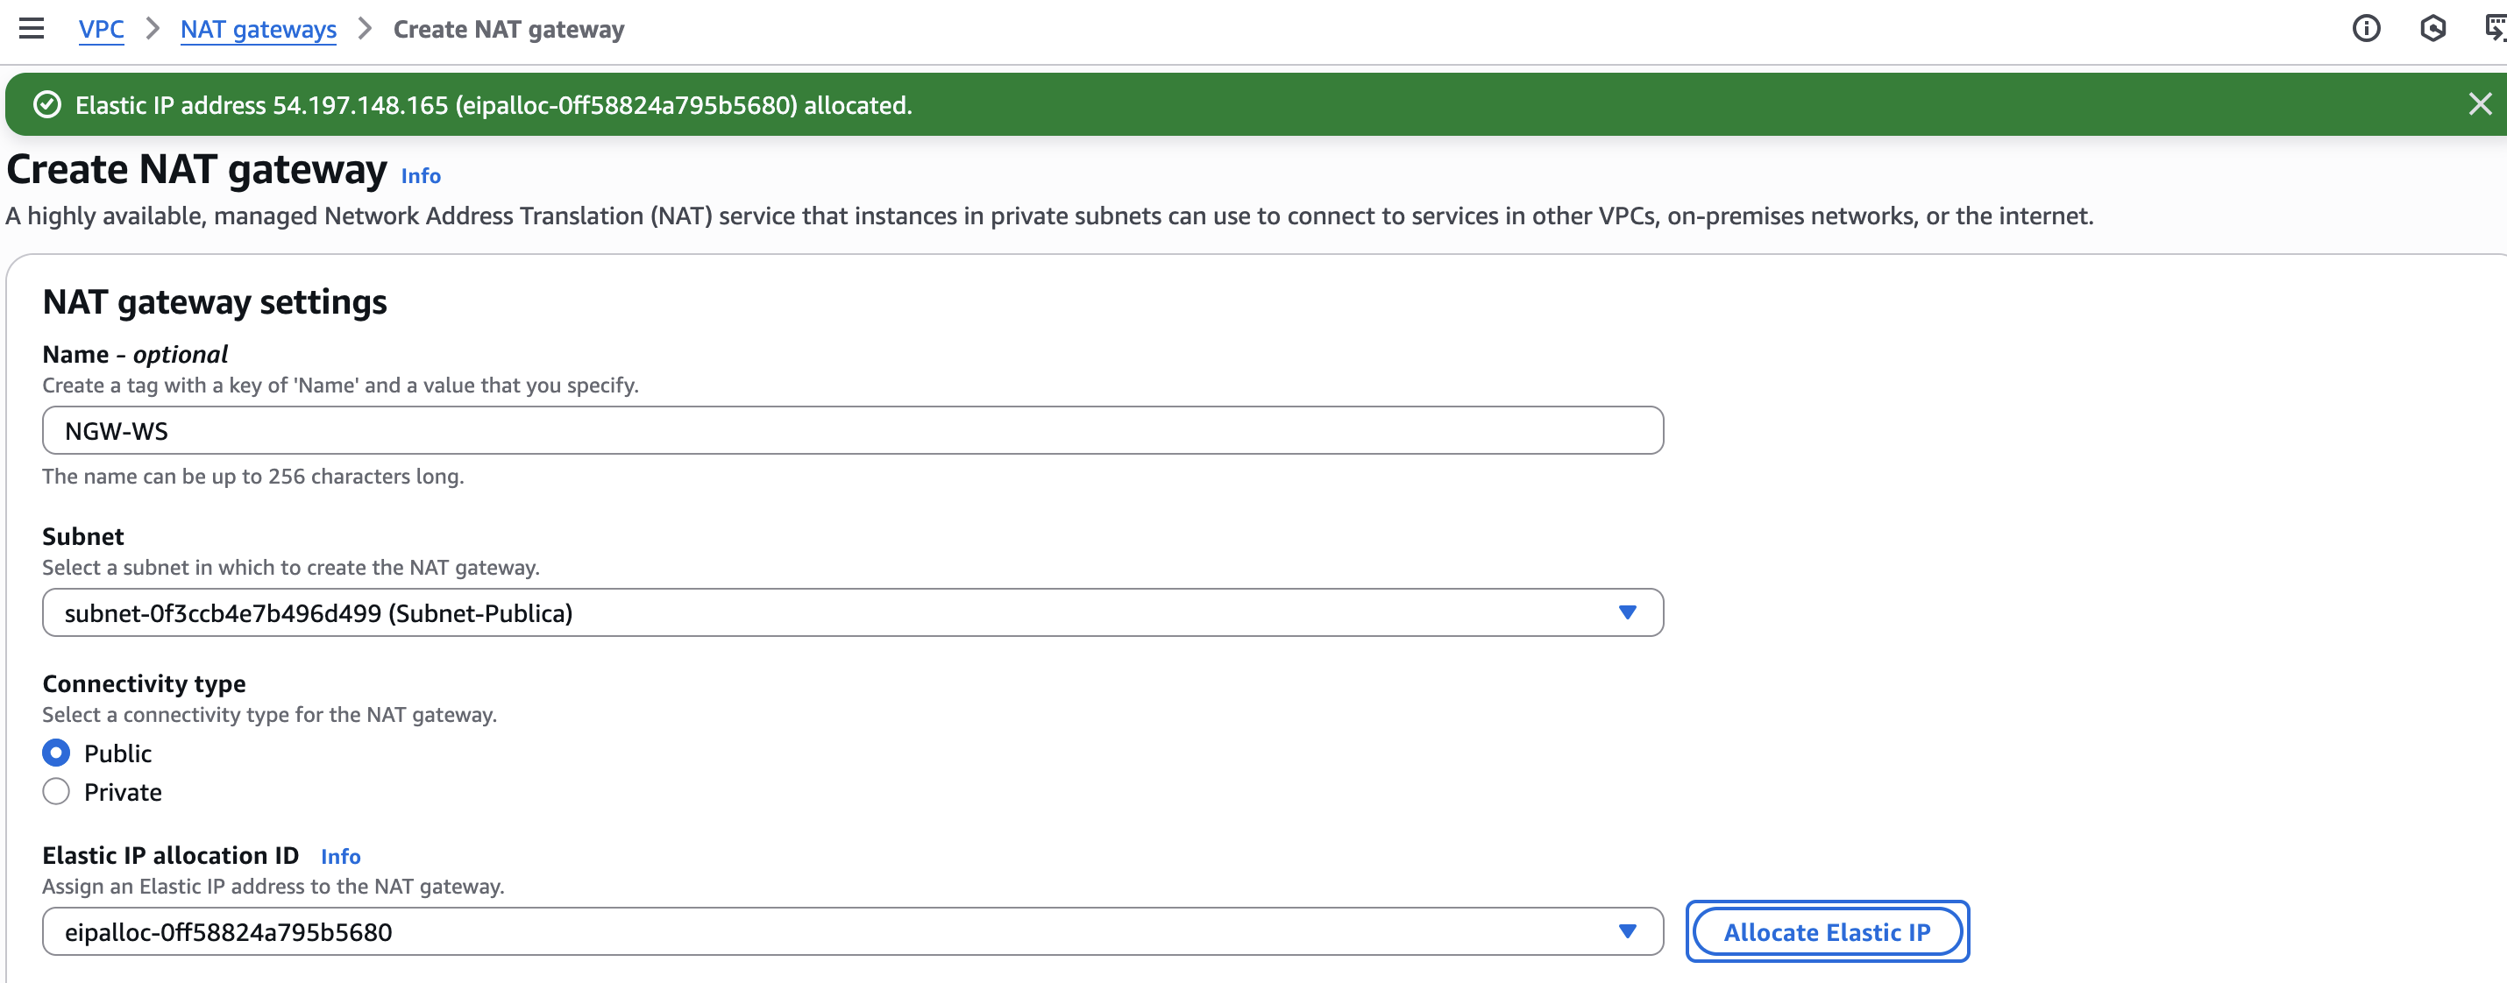The width and height of the screenshot is (2507, 983).
Task: Click the Create NAT gateway breadcrumb
Action: click(x=508, y=29)
